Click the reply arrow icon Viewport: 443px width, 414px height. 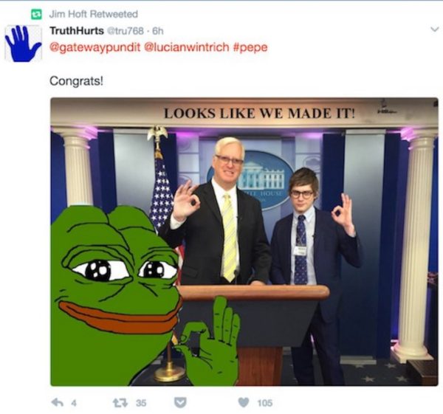pos(58,402)
